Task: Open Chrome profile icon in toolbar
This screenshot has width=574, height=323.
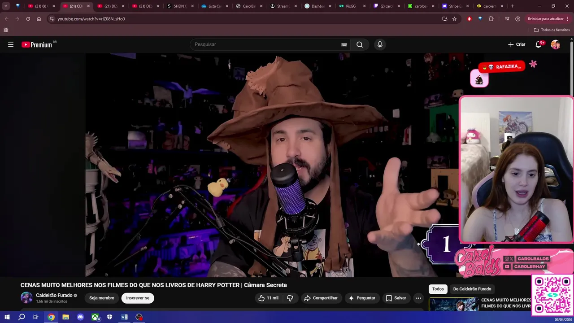Action: [517, 19]
